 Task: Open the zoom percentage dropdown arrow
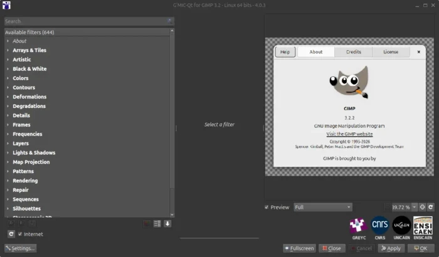(x=415, y=207)
